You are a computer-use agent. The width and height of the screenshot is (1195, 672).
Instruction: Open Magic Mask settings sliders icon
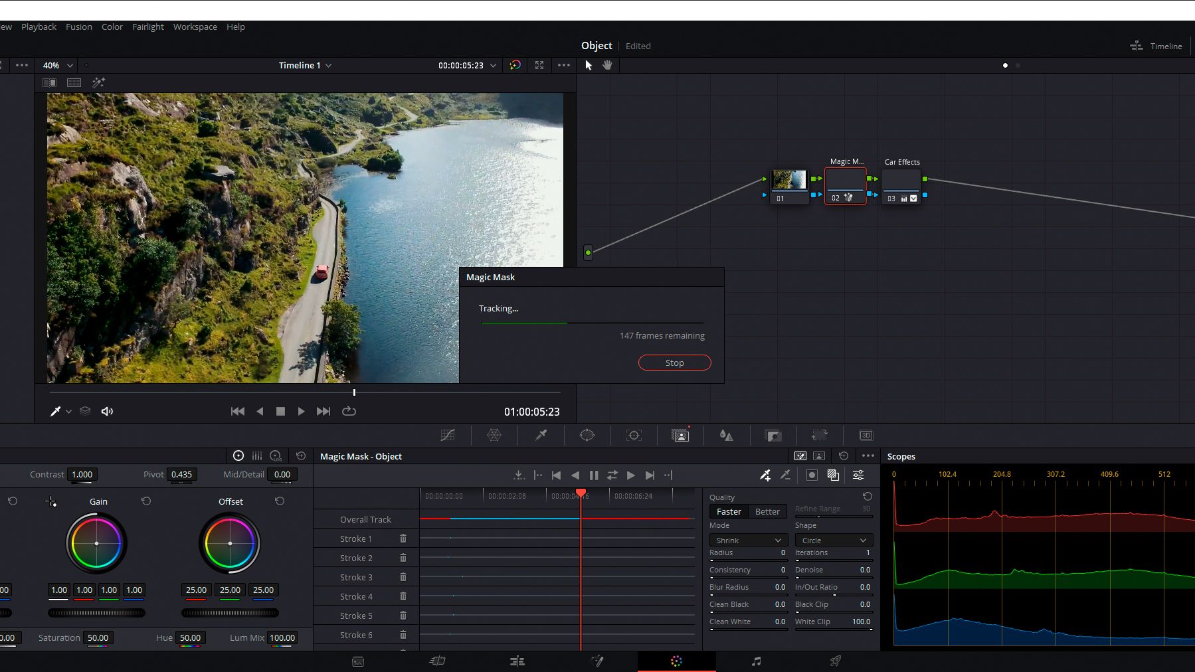click(858, 475)
